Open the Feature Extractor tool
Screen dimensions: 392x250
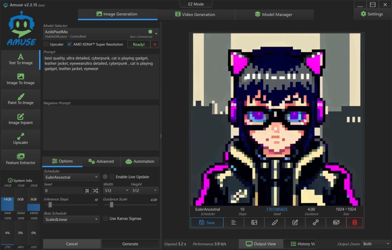click(x=21, y=159)
